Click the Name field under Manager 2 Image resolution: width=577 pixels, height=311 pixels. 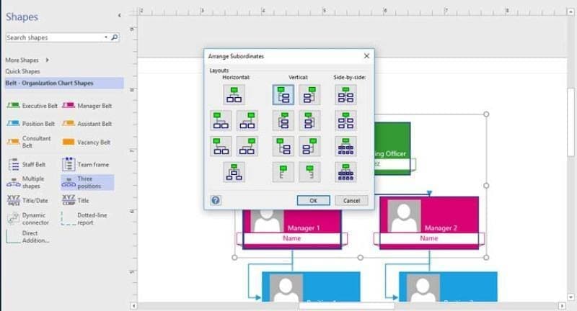tap(429, 238)
